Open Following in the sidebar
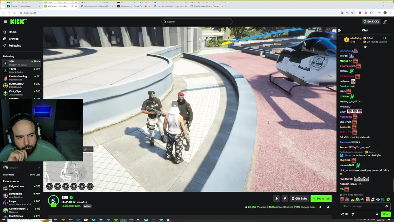This screenshot has height=222, width=394. (12, 46)
